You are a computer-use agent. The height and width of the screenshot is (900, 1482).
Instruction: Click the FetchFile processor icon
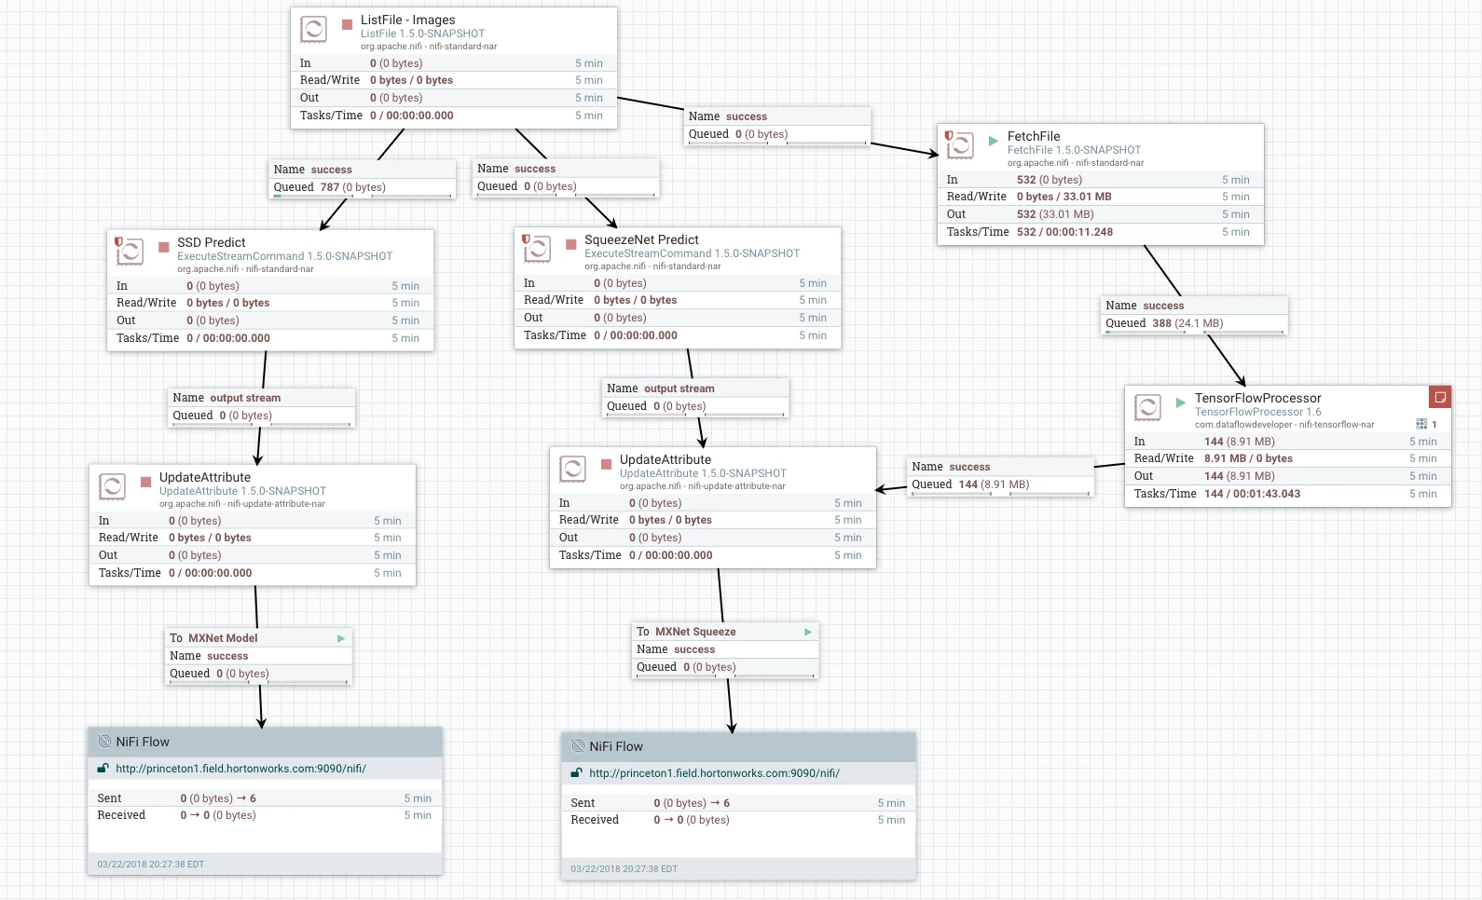pyautogui.click(x=960, y=144)
